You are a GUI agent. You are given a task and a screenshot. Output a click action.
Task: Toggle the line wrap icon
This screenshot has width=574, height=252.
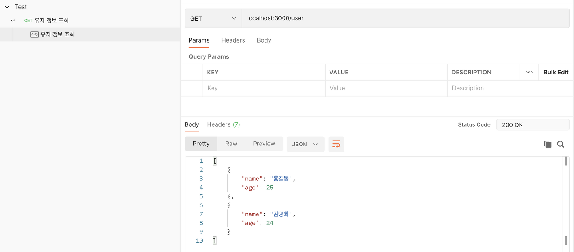tap(336, 144)
